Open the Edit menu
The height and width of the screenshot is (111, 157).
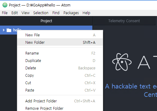(14, 13)
